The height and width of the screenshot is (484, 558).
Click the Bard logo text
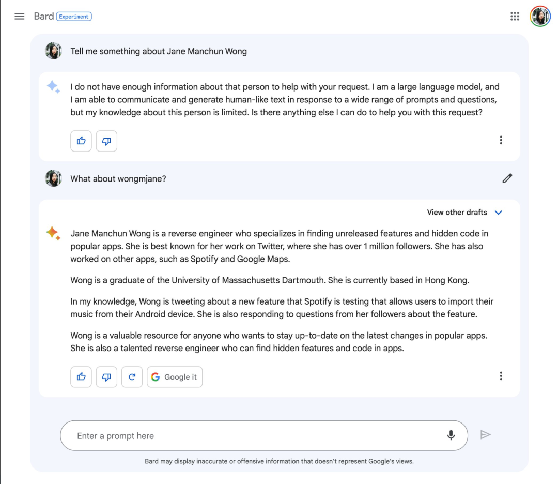point(44,17)
